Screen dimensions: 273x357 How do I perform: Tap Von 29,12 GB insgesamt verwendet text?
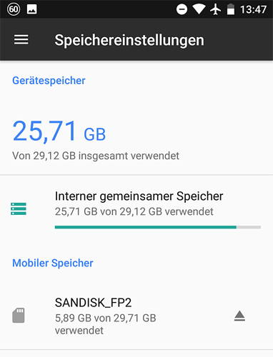96,156
